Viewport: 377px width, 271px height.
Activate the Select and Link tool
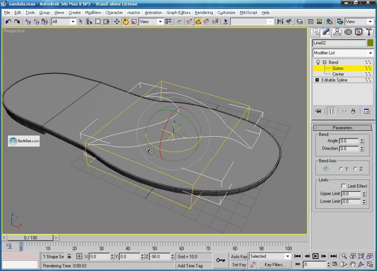[28, 22]
